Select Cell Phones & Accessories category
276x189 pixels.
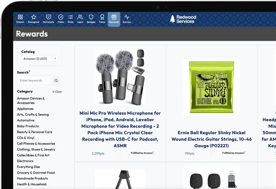pyautogui.click(x=36, y=144)
